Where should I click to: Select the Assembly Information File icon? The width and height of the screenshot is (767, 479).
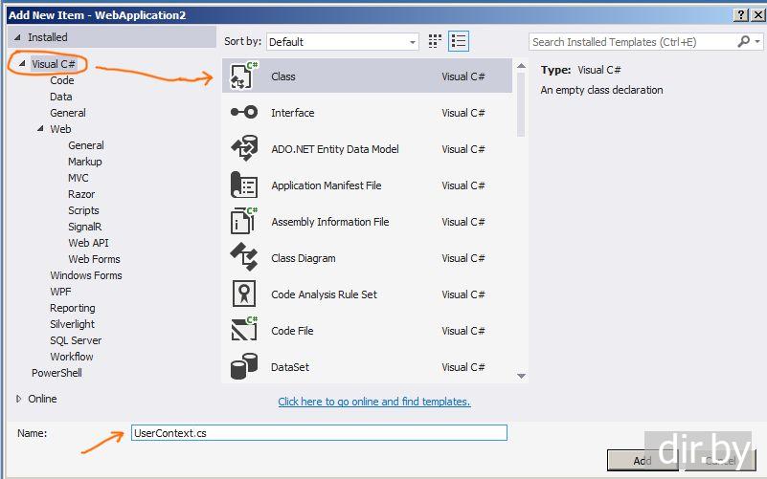point(243,221)
